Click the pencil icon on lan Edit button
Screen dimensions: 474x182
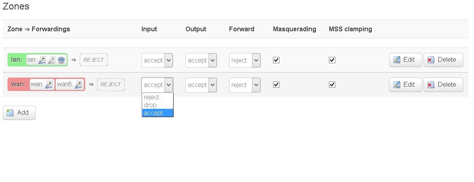(397, 60)
